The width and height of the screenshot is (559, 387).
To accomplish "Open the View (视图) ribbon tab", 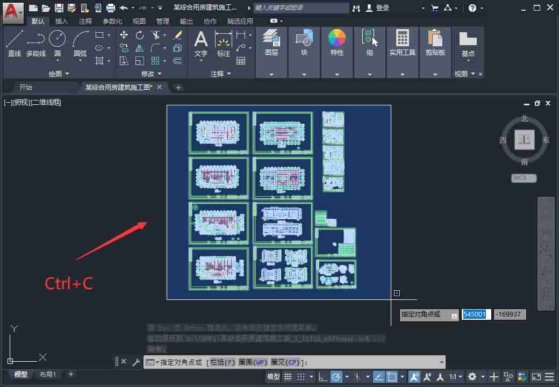I will [139, 21].
